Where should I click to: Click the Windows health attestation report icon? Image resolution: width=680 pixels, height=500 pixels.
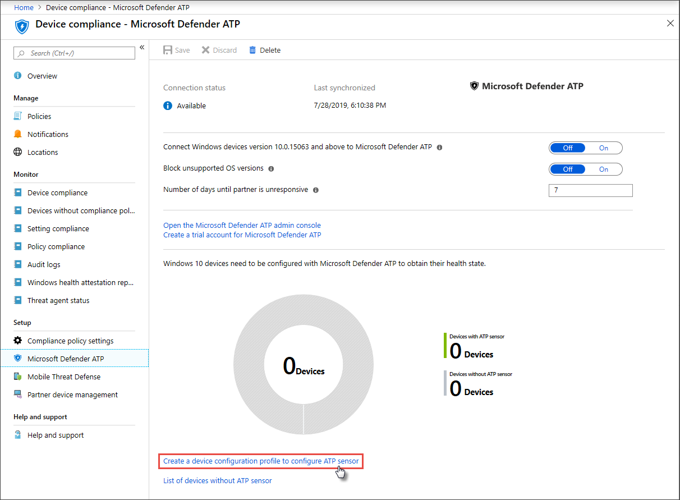coord(18,282)
